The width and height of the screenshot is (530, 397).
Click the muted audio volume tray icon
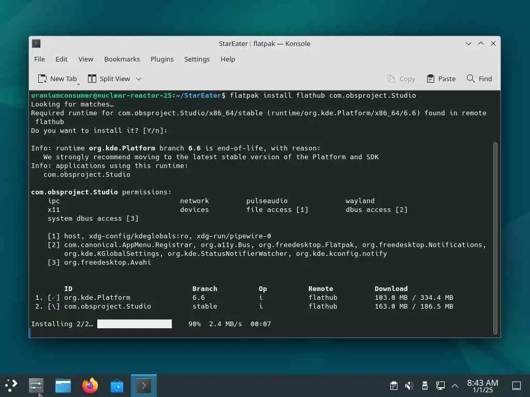coord(409,386)
